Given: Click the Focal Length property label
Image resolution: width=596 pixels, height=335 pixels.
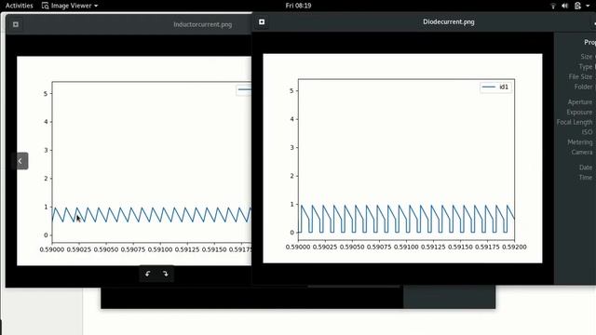Looking at the screenshot, I should tap(575, 122).
